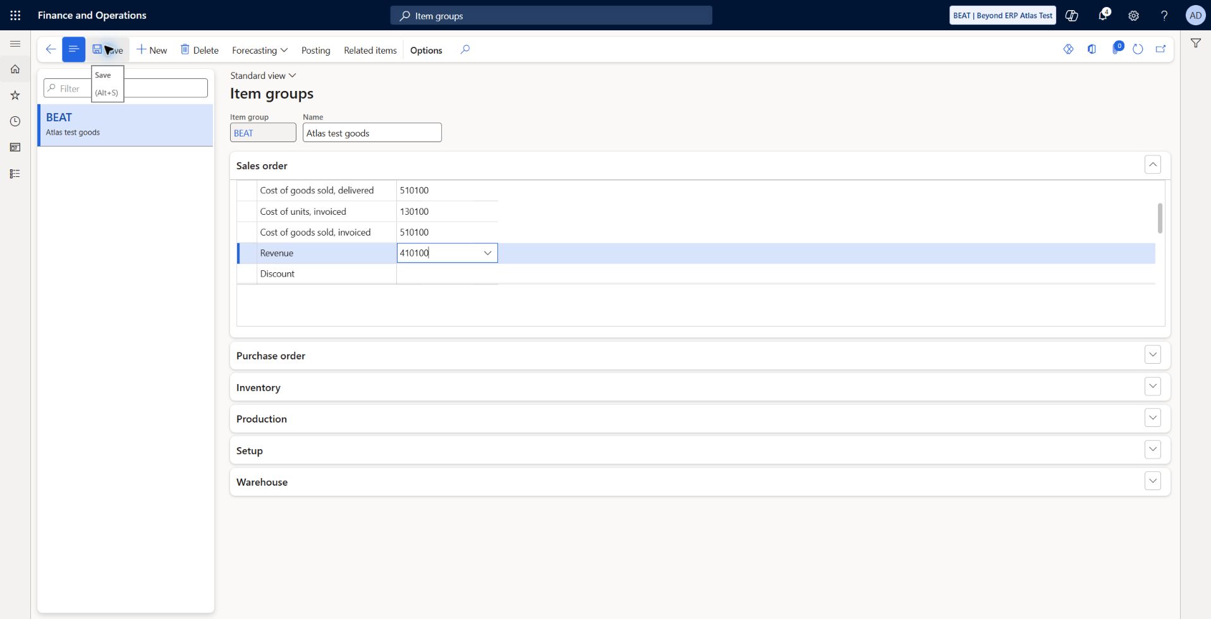1211x619 pixels.
Task: Open the notifications bell
Action: pos(1103,16)
